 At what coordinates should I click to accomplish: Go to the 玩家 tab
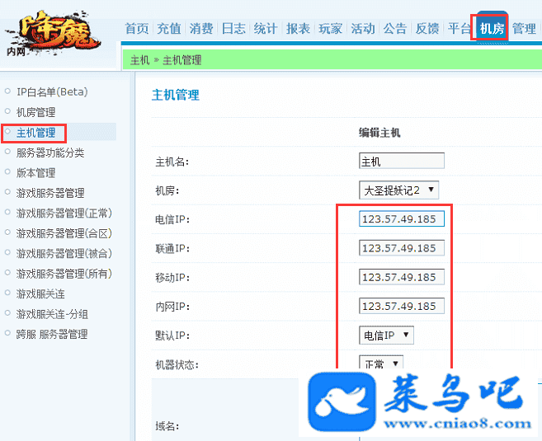point(331,28)
